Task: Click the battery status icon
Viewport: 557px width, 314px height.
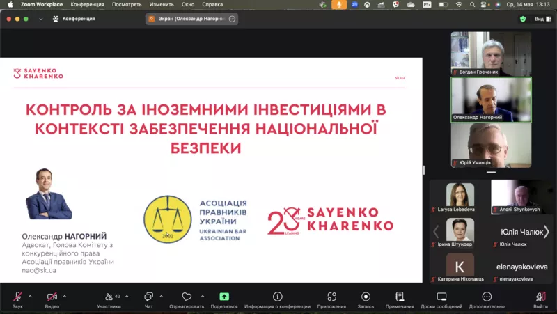Action: [443, 5]
